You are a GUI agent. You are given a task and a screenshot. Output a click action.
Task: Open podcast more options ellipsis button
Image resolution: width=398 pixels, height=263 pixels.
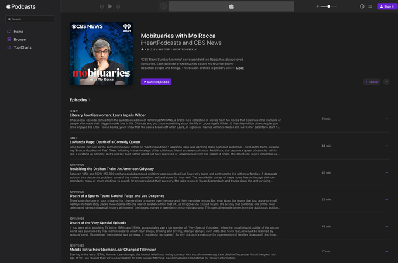(x=386, y=82)
